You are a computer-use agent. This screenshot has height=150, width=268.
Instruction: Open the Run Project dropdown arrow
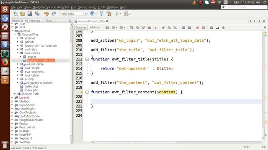coord(121,14)
